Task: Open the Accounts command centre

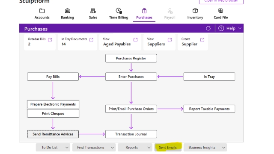Action: click(42, 14)
